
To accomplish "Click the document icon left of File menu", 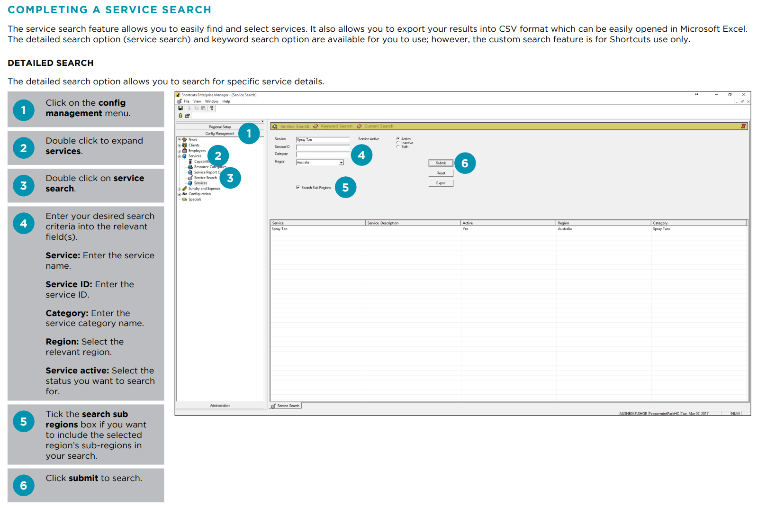I will point(179,101).
